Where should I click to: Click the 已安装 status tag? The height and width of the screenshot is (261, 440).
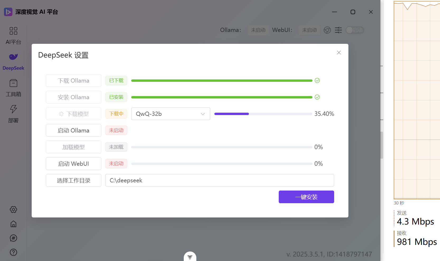116,97
